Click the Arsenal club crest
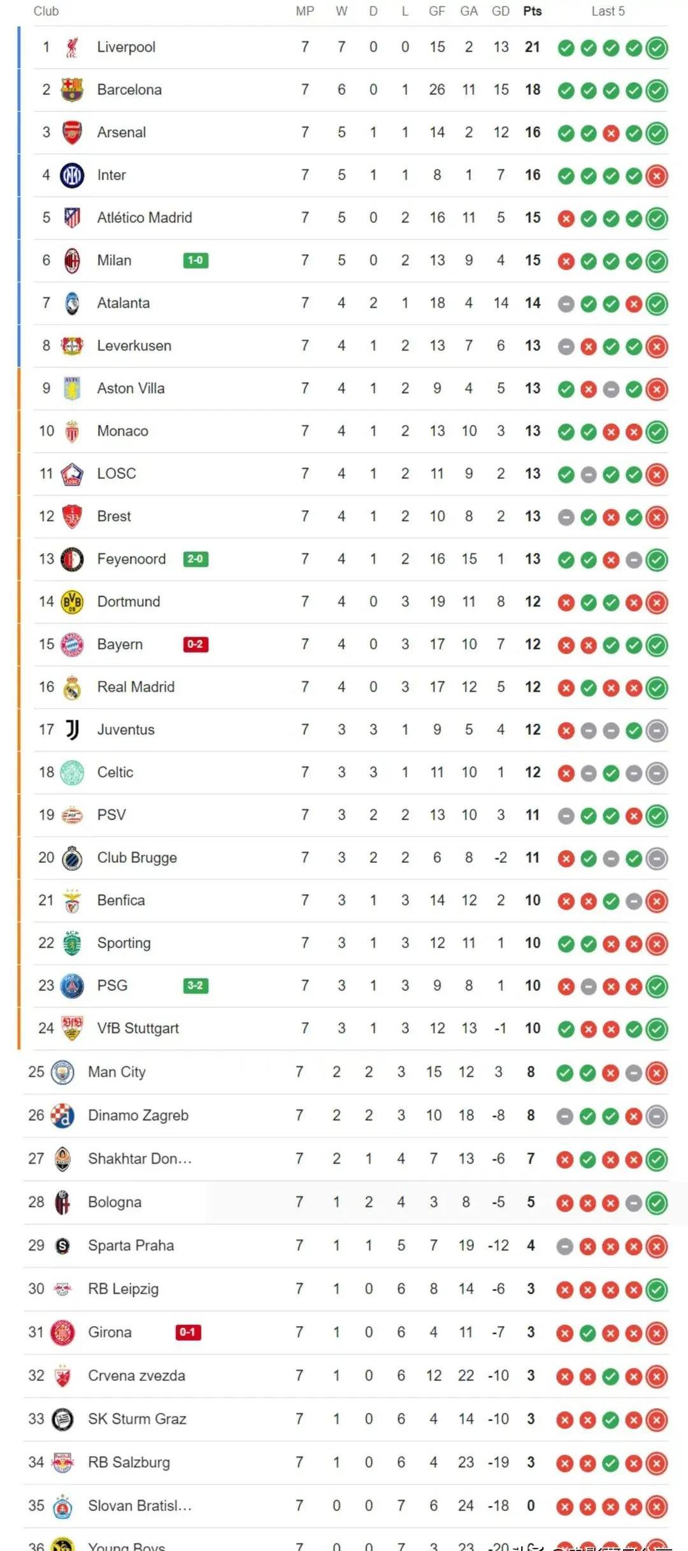Screen dimensions: 688x1551 coord(72,133)
